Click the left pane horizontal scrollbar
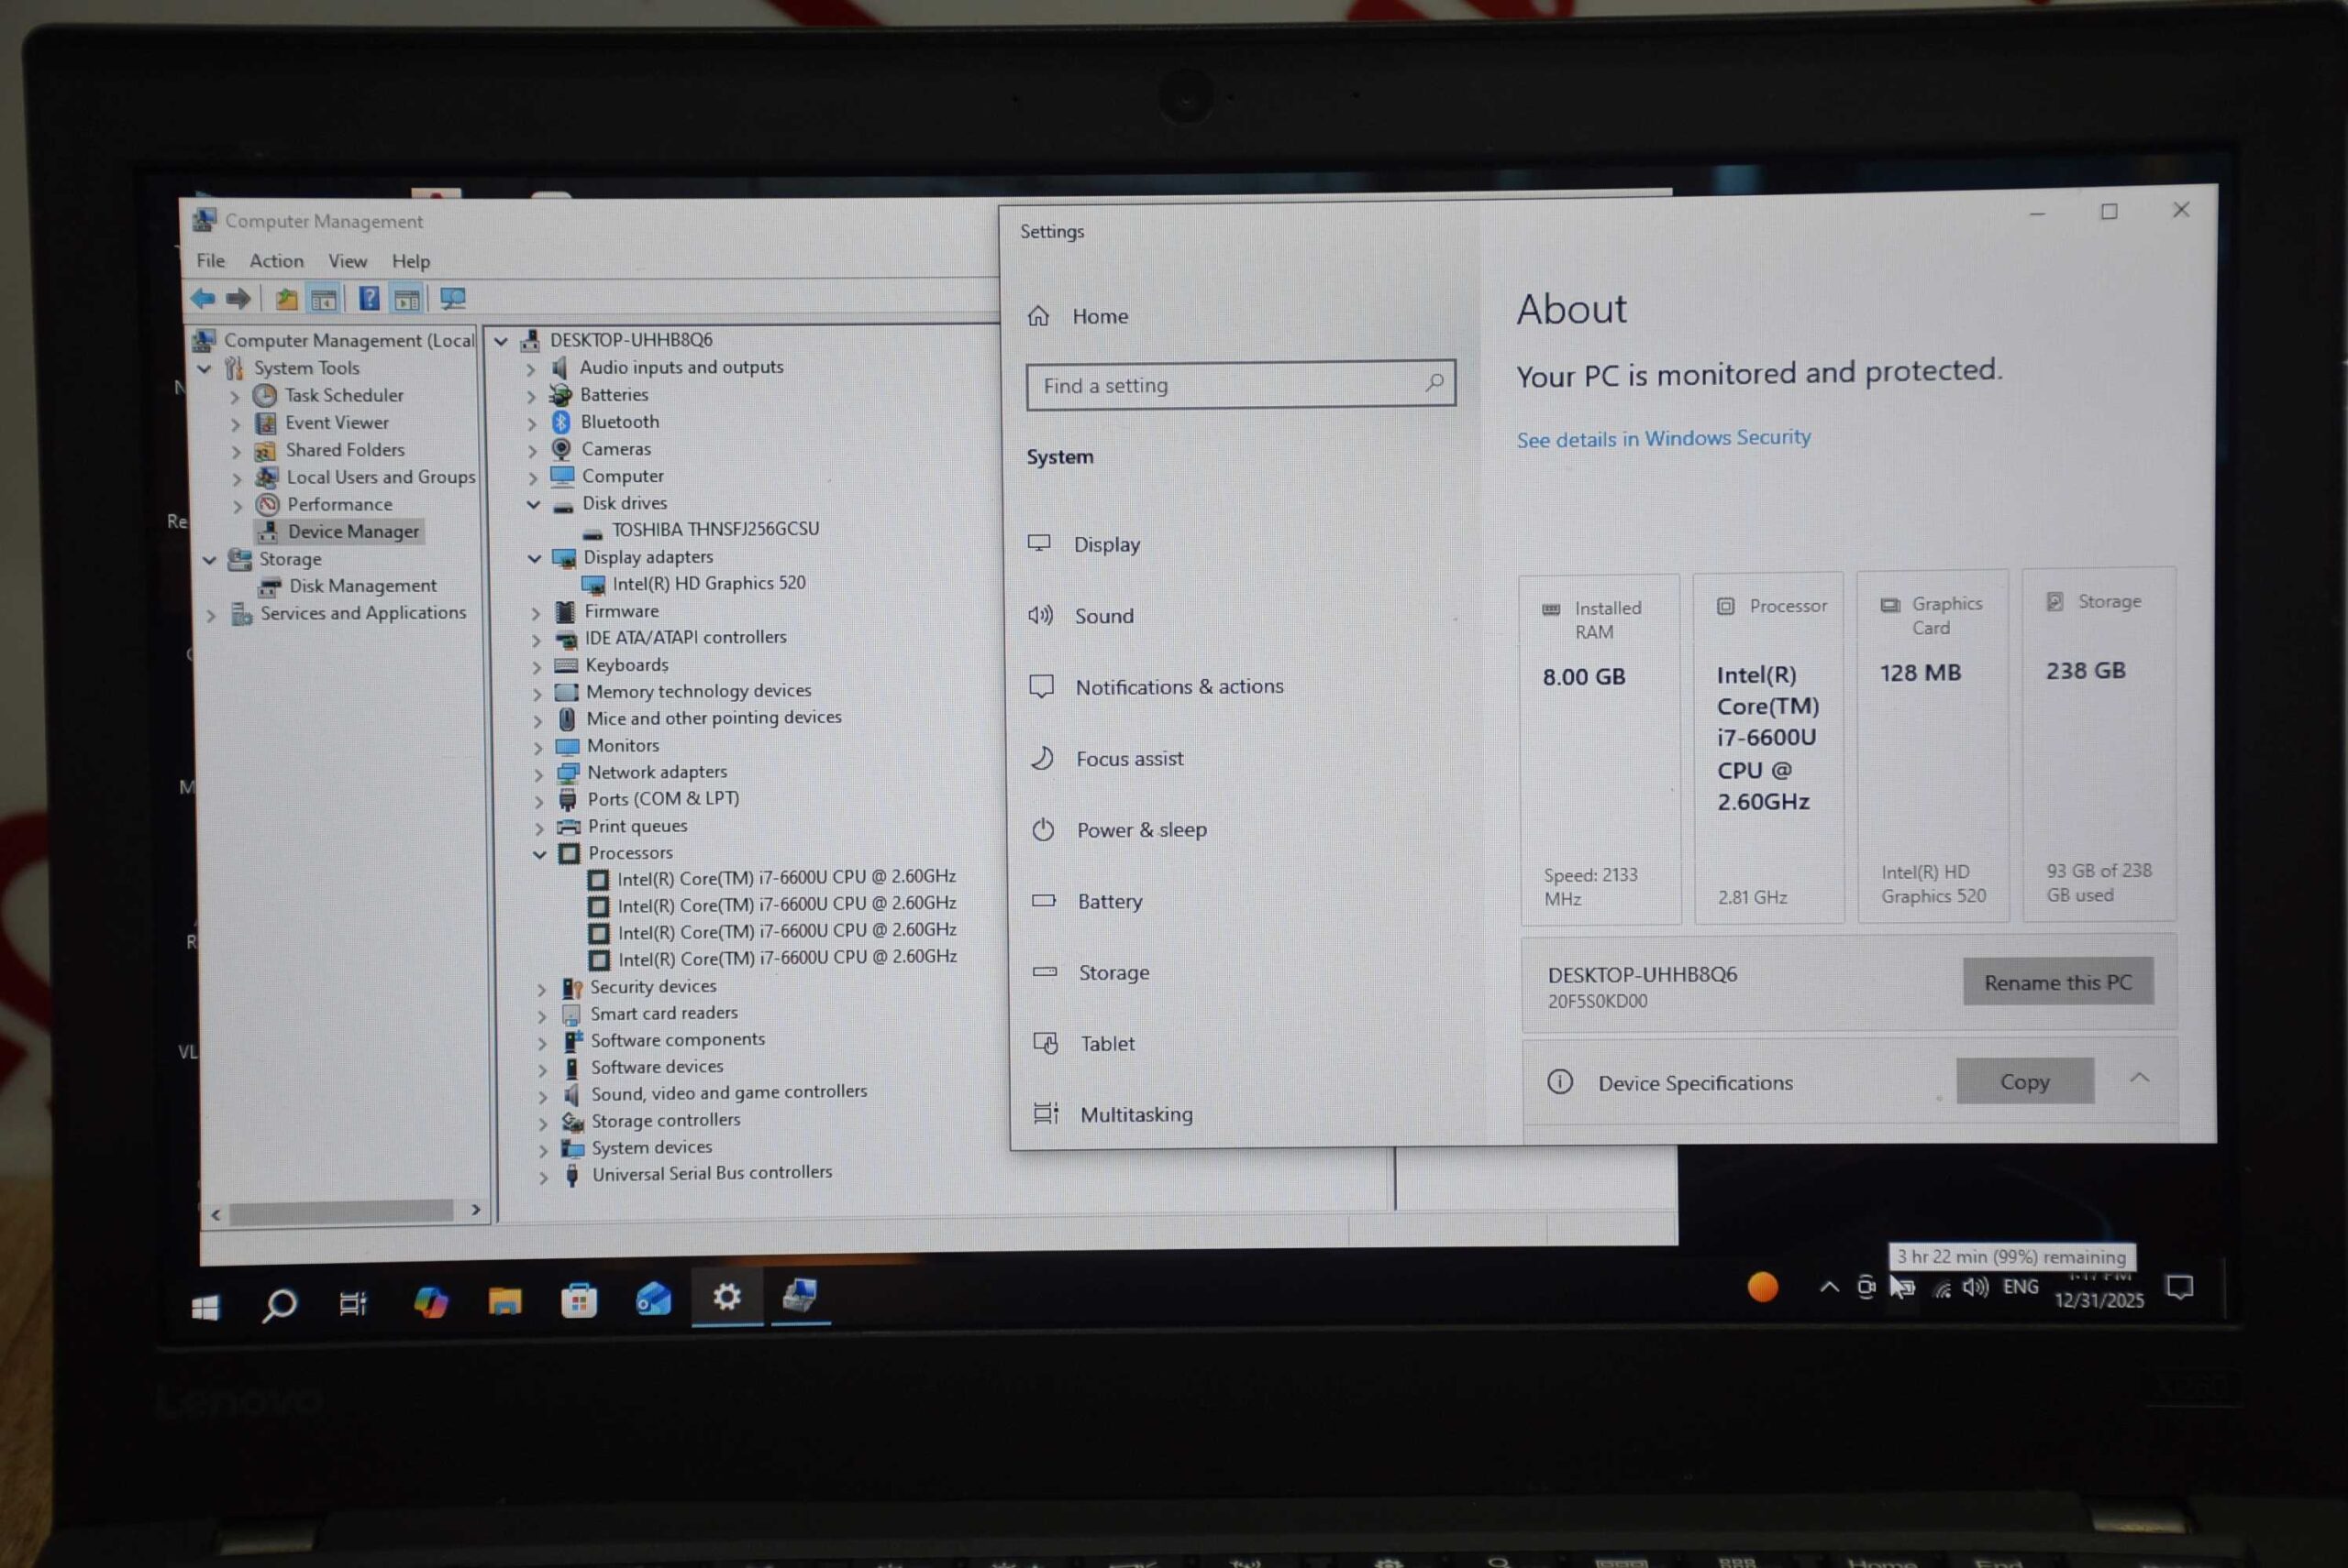 (x=340, y=1212)
